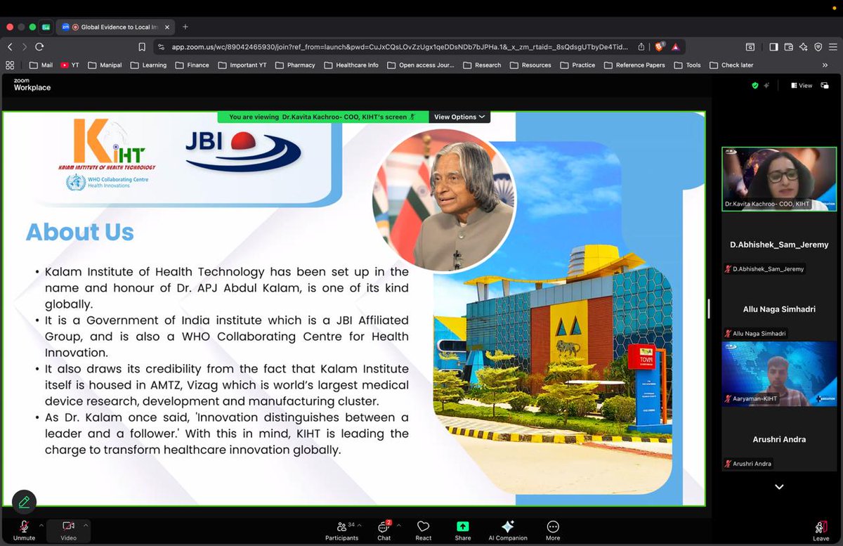Open the Mail bookmark folder
This screenshot has width=843, height=546.
41,65
